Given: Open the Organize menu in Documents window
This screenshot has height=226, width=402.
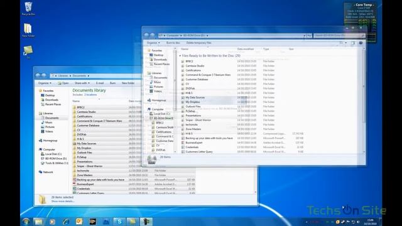Looking at the screenshot, I should [45, 83].
